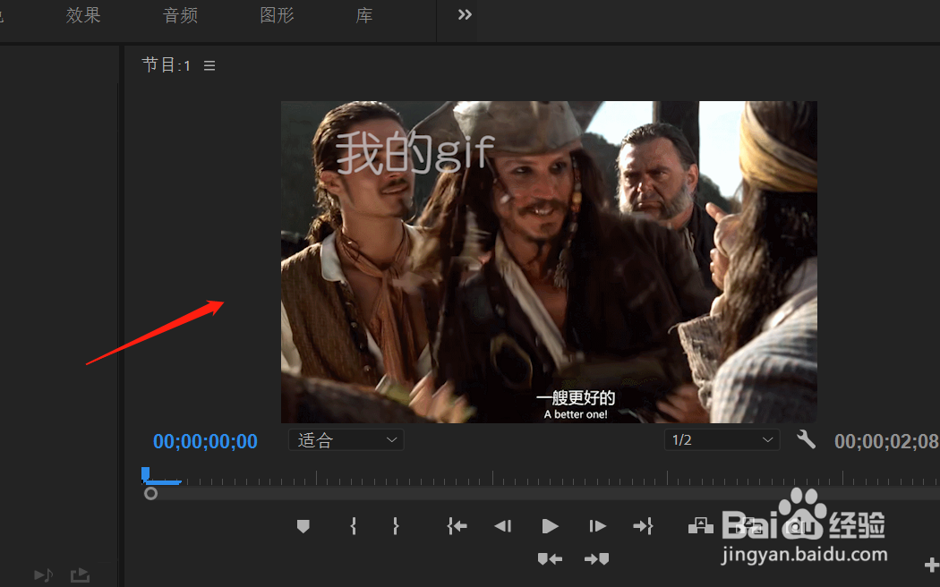Click the blue playhead on the time ruler
The height and width of the screenshot is (587, 940).
[145, 475]
